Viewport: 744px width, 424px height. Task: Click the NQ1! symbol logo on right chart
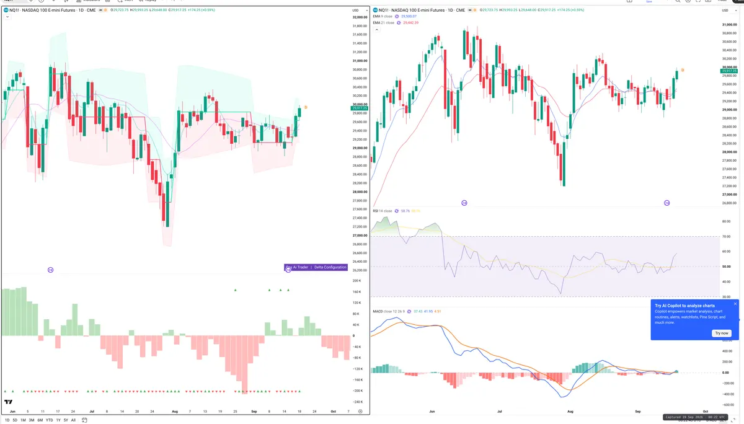pos(375,10)
